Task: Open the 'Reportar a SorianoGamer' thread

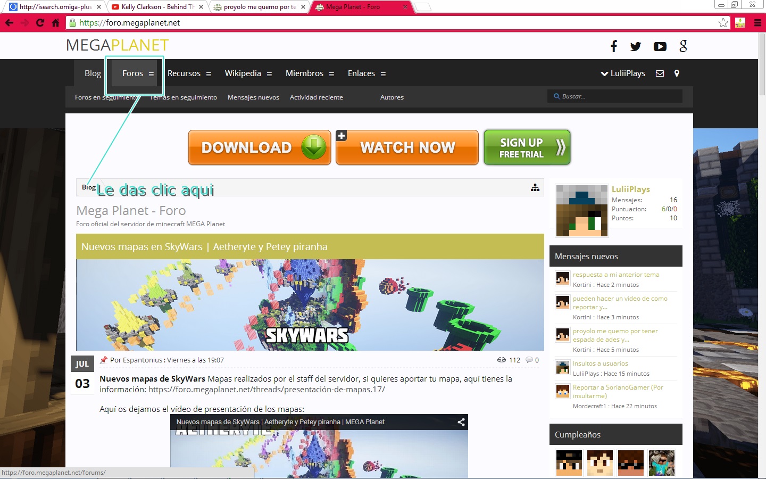Action: (x=618, y=392)
